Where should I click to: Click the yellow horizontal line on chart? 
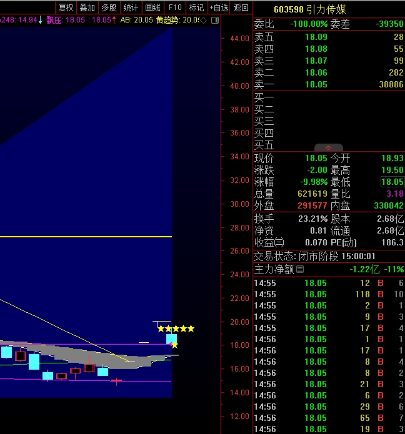coord(86,237)
